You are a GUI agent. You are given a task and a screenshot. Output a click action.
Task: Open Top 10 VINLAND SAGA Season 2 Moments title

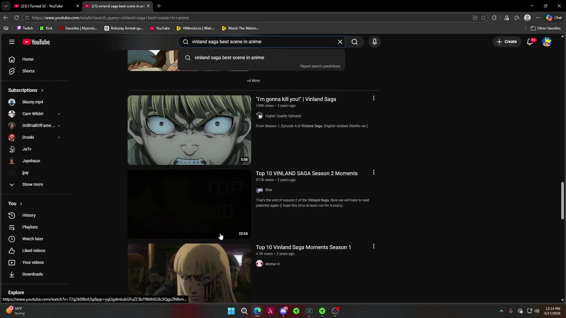[306, 174]
